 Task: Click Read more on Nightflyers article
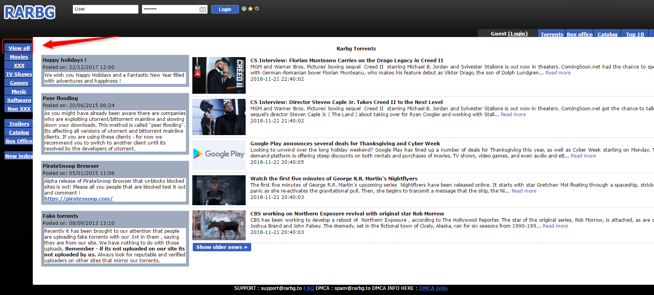click(x=524, y=191)
